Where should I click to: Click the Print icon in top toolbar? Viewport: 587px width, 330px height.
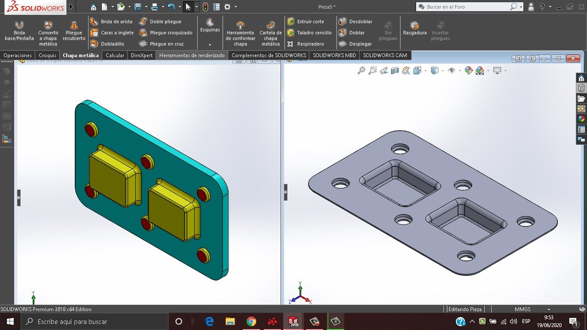pyautogui.click(x=155, y=7)
